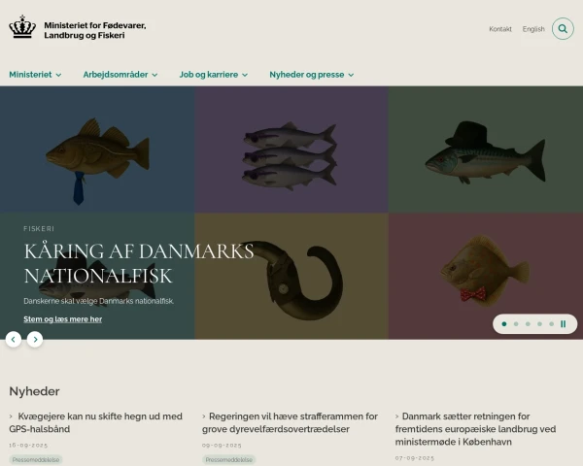Open Nyheder og presse menu

tap(312, 75)
